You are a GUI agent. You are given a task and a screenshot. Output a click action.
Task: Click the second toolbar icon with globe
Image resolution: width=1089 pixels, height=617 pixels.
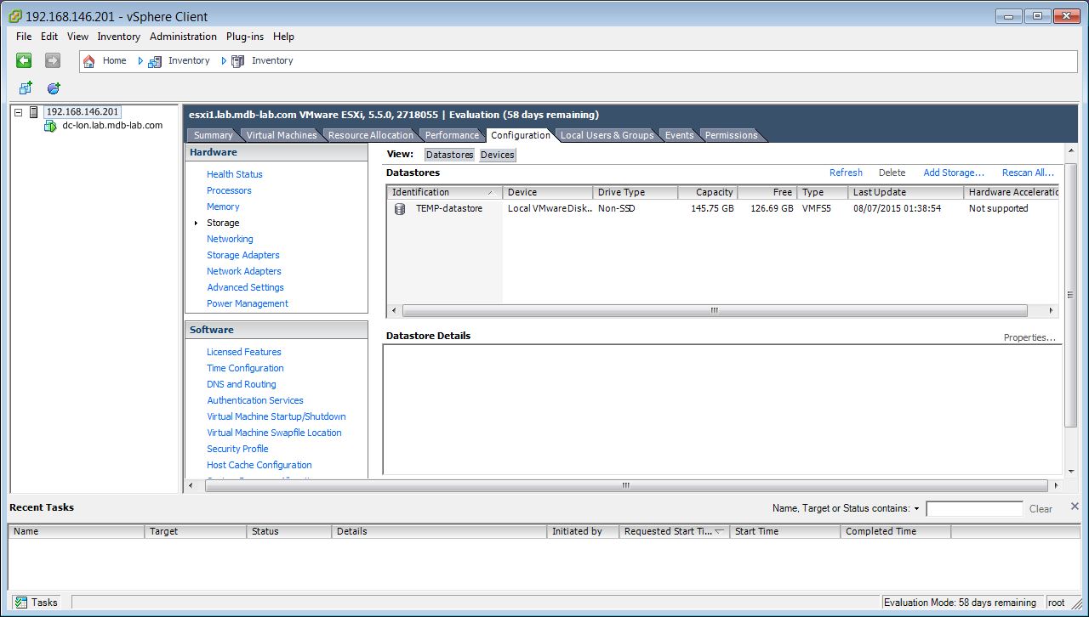click(54, 88)
